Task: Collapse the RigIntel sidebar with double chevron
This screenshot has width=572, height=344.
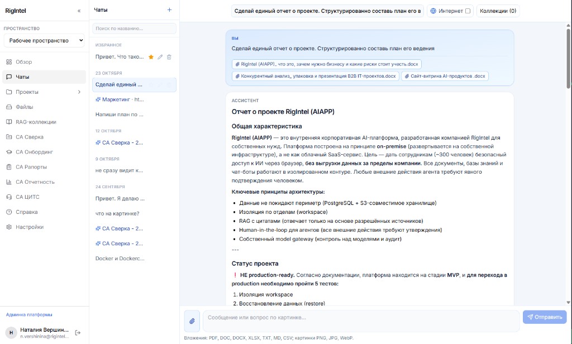Action: 79,11
